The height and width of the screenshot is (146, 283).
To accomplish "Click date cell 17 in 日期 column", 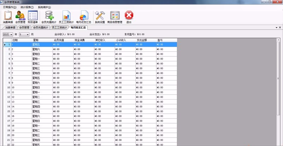I will [x=22, y=121].
